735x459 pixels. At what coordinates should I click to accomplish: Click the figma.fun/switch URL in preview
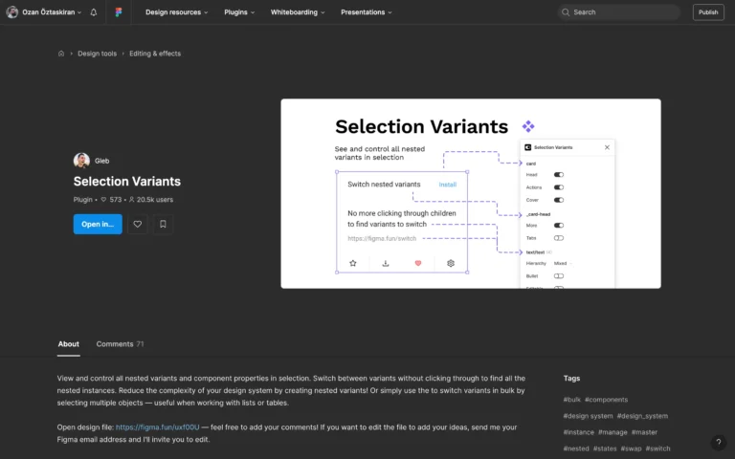pyautogui.click(x=382, y=238)
